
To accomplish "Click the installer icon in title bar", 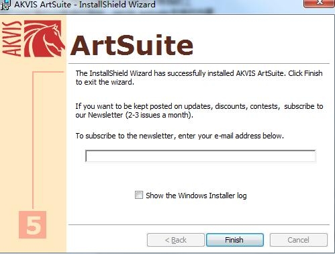I will [5, 5].
